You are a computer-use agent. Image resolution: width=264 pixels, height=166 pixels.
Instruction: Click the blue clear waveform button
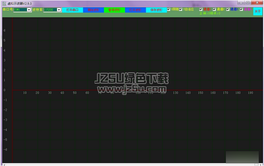click(x=93, y=10)
